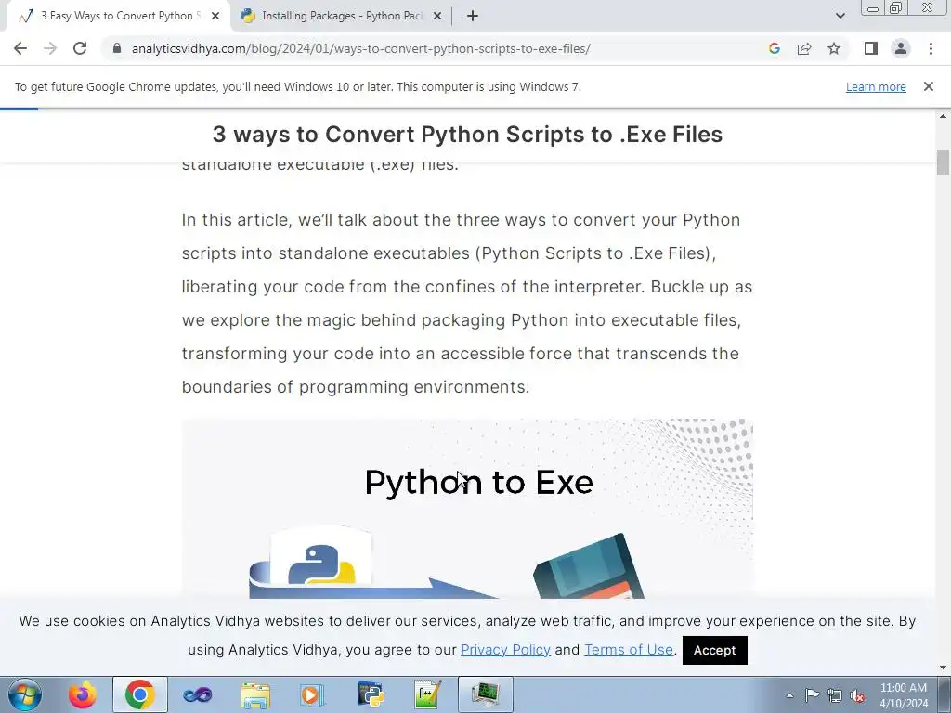Open the Chrome profile menu
Image resolution: width=951 pixels, height=713 pixels.
click(901, 48)
